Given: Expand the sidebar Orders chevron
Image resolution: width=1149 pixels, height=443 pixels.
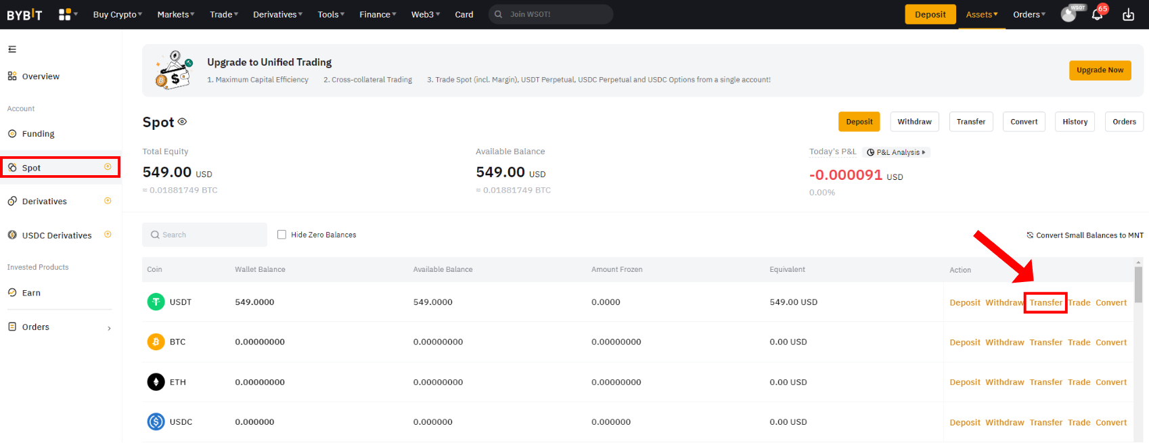Looking at the screenshot, I should tap(109, 328).
